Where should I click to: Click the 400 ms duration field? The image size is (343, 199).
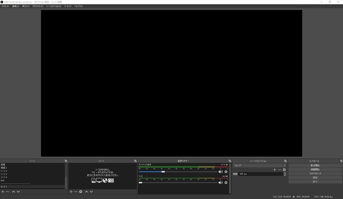coord(261,174)
